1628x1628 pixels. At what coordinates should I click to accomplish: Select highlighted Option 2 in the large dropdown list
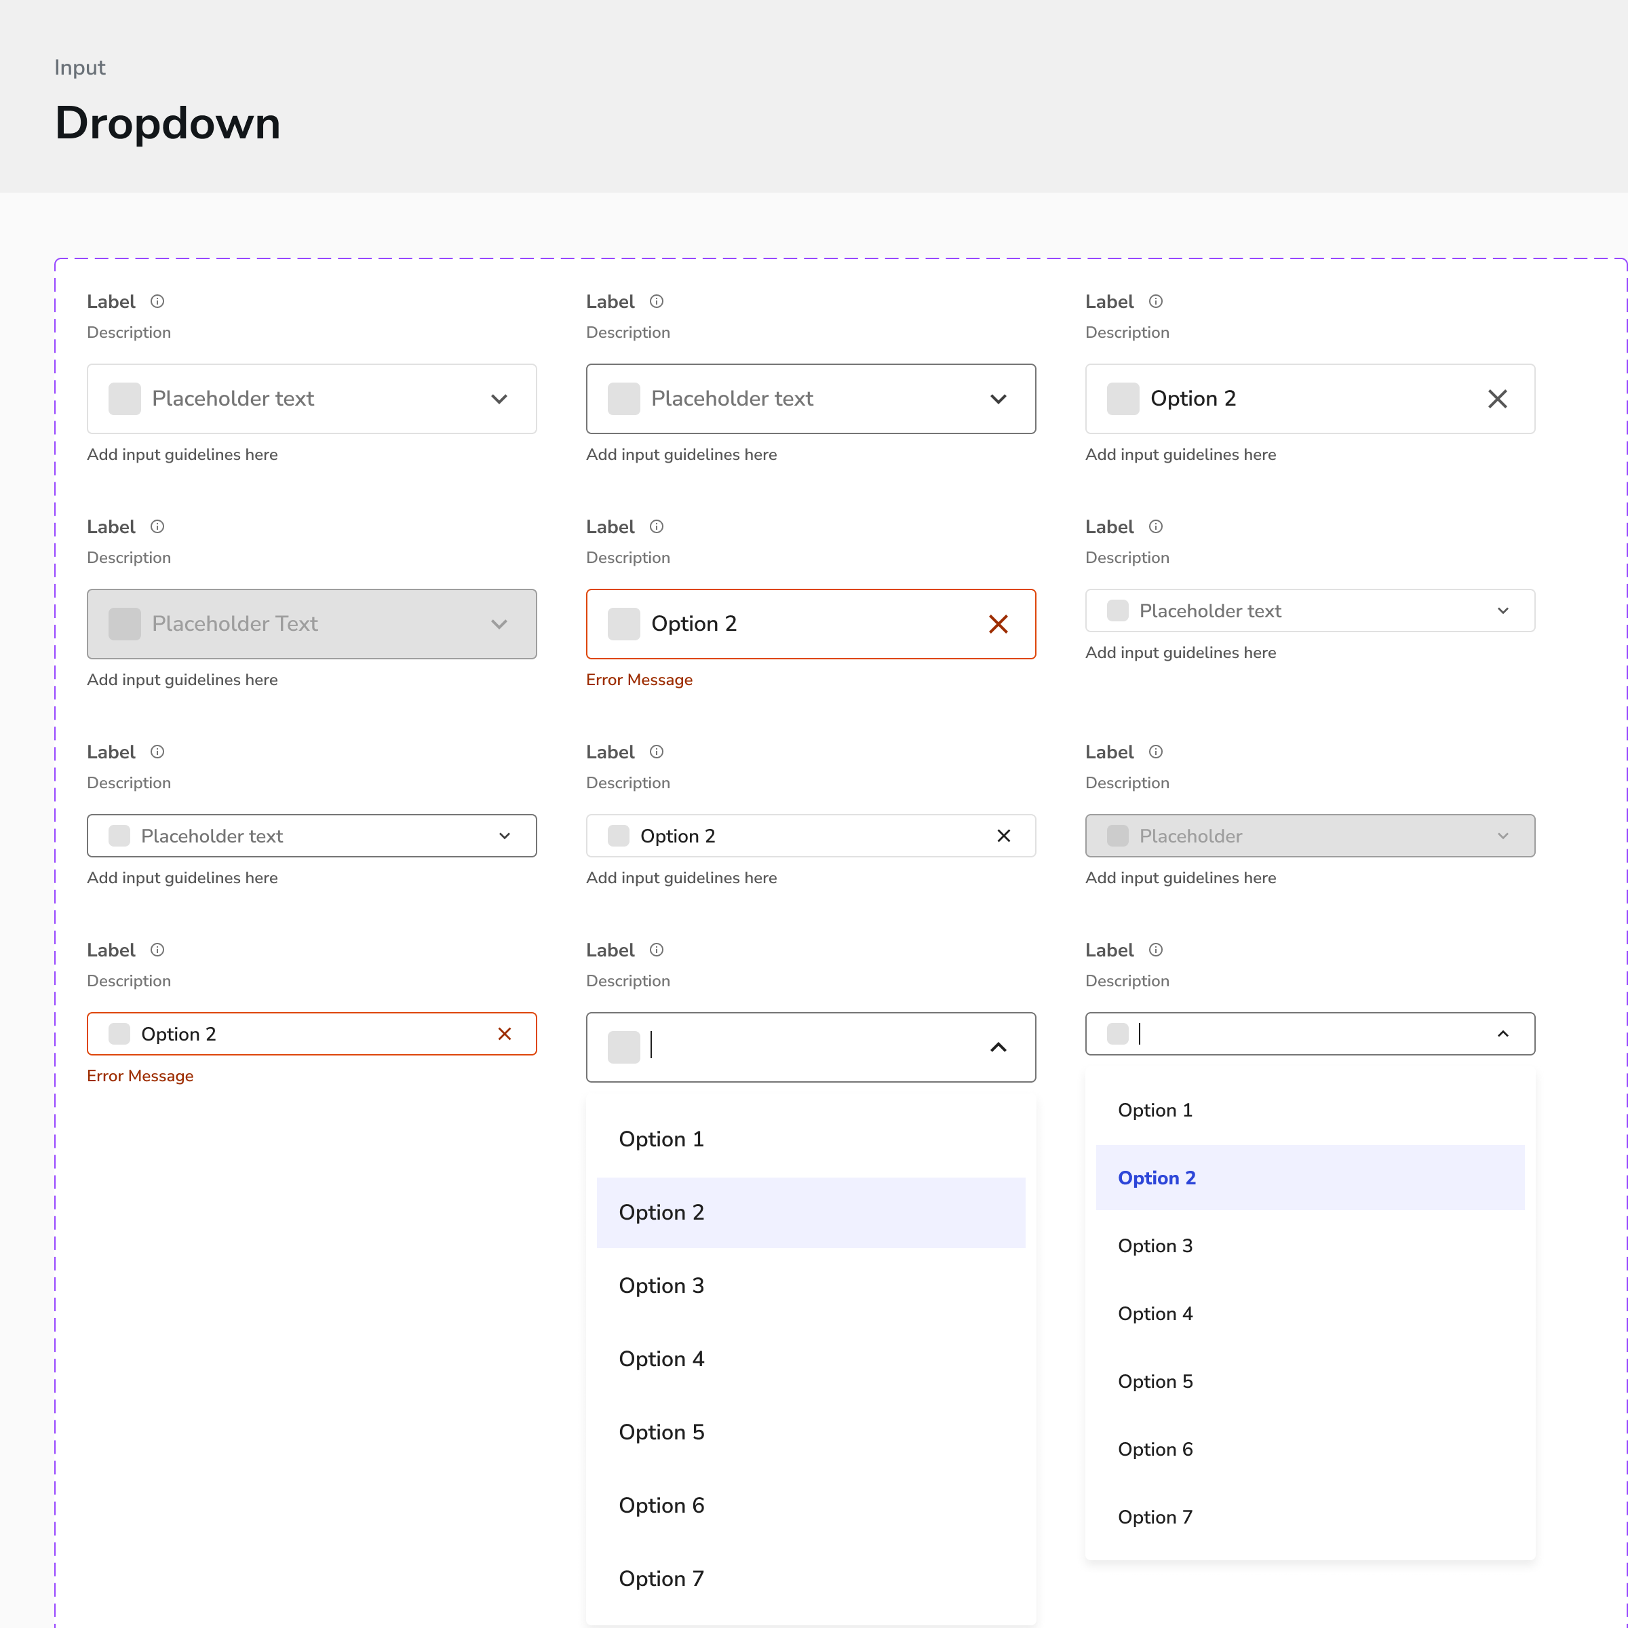(x=811, y=1213)
